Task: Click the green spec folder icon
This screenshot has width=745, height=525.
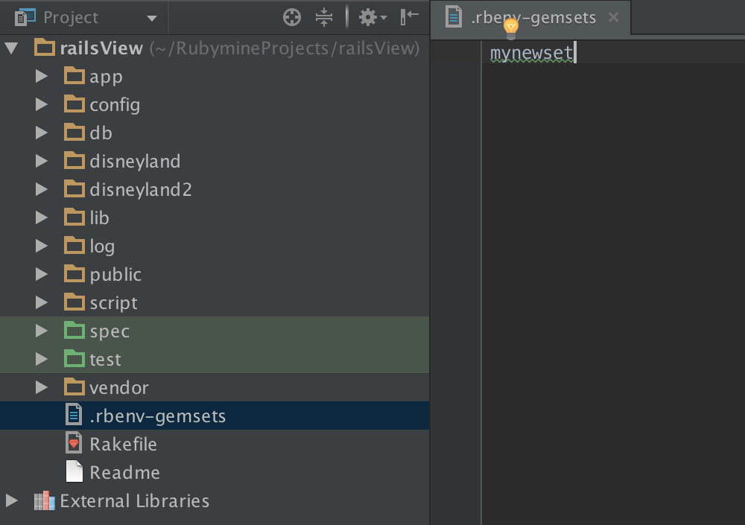Action: (x=74, y=330)
